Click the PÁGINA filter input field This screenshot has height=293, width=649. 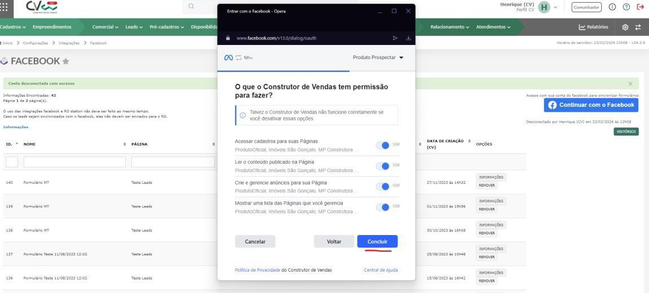(173, 162)
